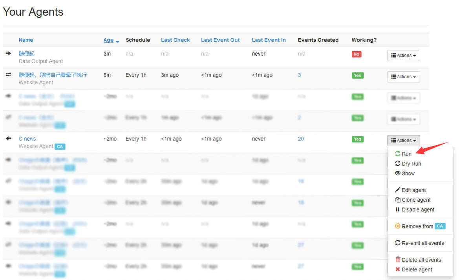This screenshot has height=280, width=468.
Task: Open the Actions dropdown for the 随便起 Data Output Agent
Action: click(x=403, y=56)
